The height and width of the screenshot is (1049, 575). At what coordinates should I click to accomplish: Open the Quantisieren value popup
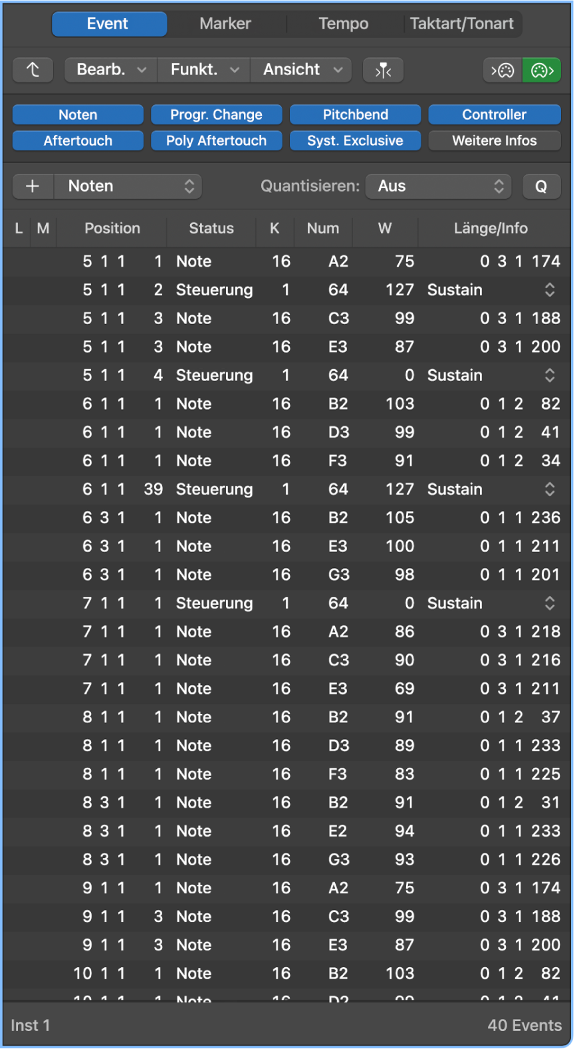pos(439,186)
